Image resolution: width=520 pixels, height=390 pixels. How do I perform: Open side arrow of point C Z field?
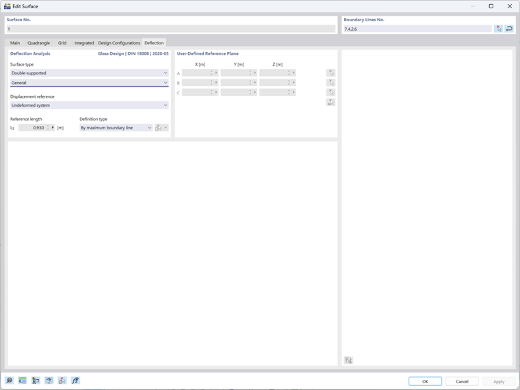point(294,92)
